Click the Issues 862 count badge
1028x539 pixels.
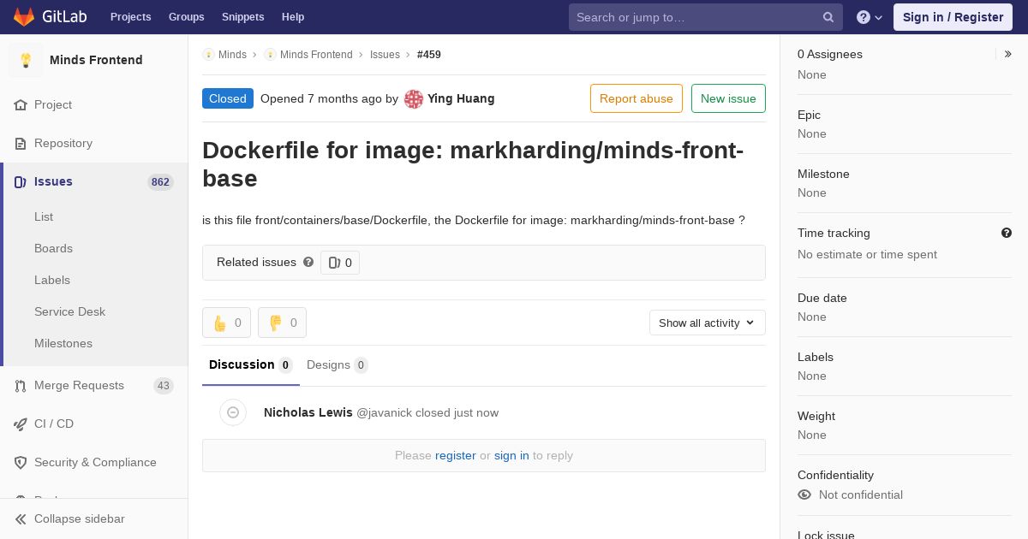tap(160, 182)
